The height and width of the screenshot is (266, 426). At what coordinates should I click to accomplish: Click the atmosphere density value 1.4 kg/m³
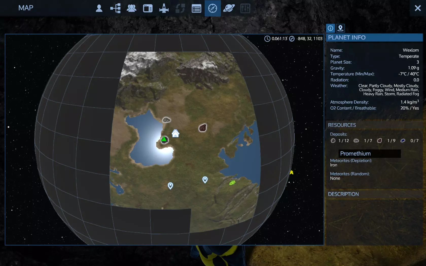tap(410, 102)
